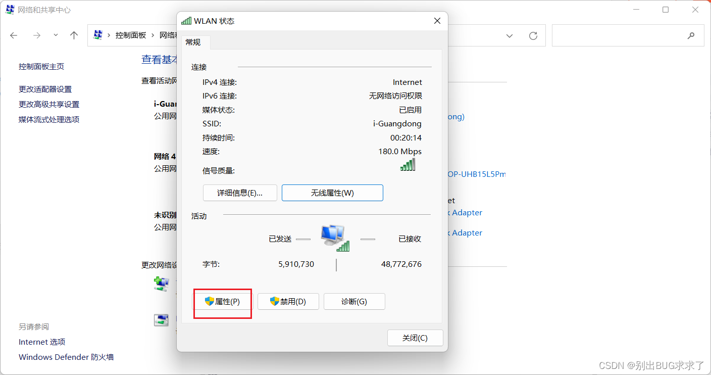Click new connection setup icon
Screen dimensions: 711x375
(x=161, y=284)
